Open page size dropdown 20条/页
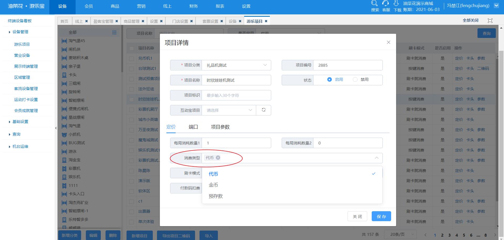The height and width of the screenshot is (240, 504). pos(400,235)
